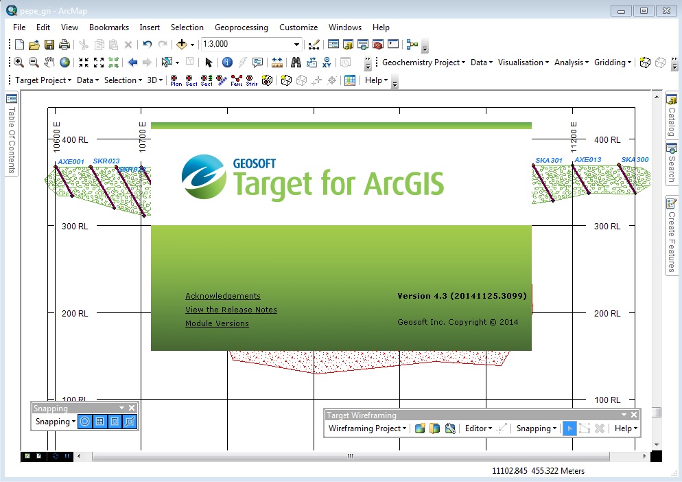This screenshot has height=482, width=682.
Task: Open the Windows menu
Action: (x=345, y=27)
